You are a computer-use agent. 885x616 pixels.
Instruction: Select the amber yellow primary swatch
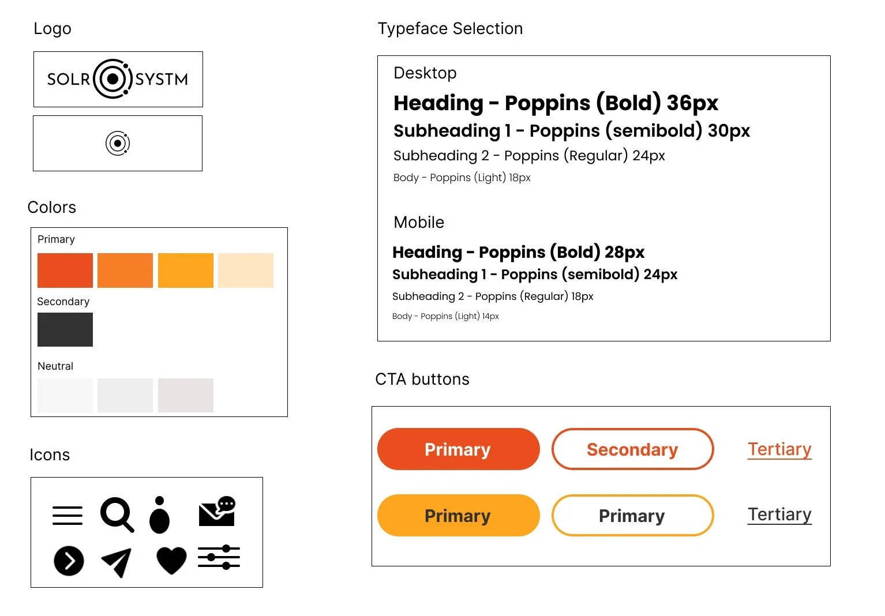tap(186, 271)
